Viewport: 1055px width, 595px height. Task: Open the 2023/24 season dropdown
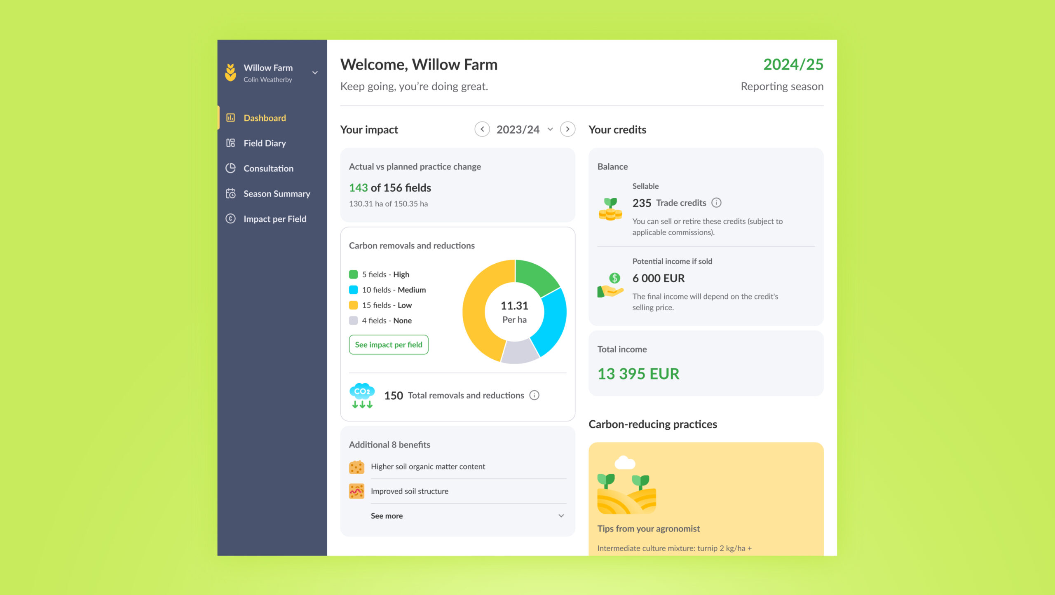click(x=524, y=129)
